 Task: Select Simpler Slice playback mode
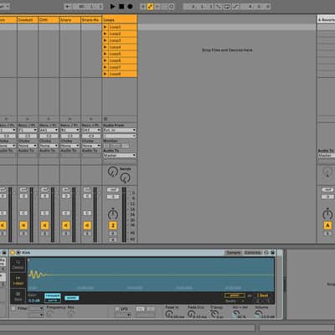[x=18, y=296]
